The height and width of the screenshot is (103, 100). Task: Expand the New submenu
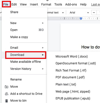[24, 23]
